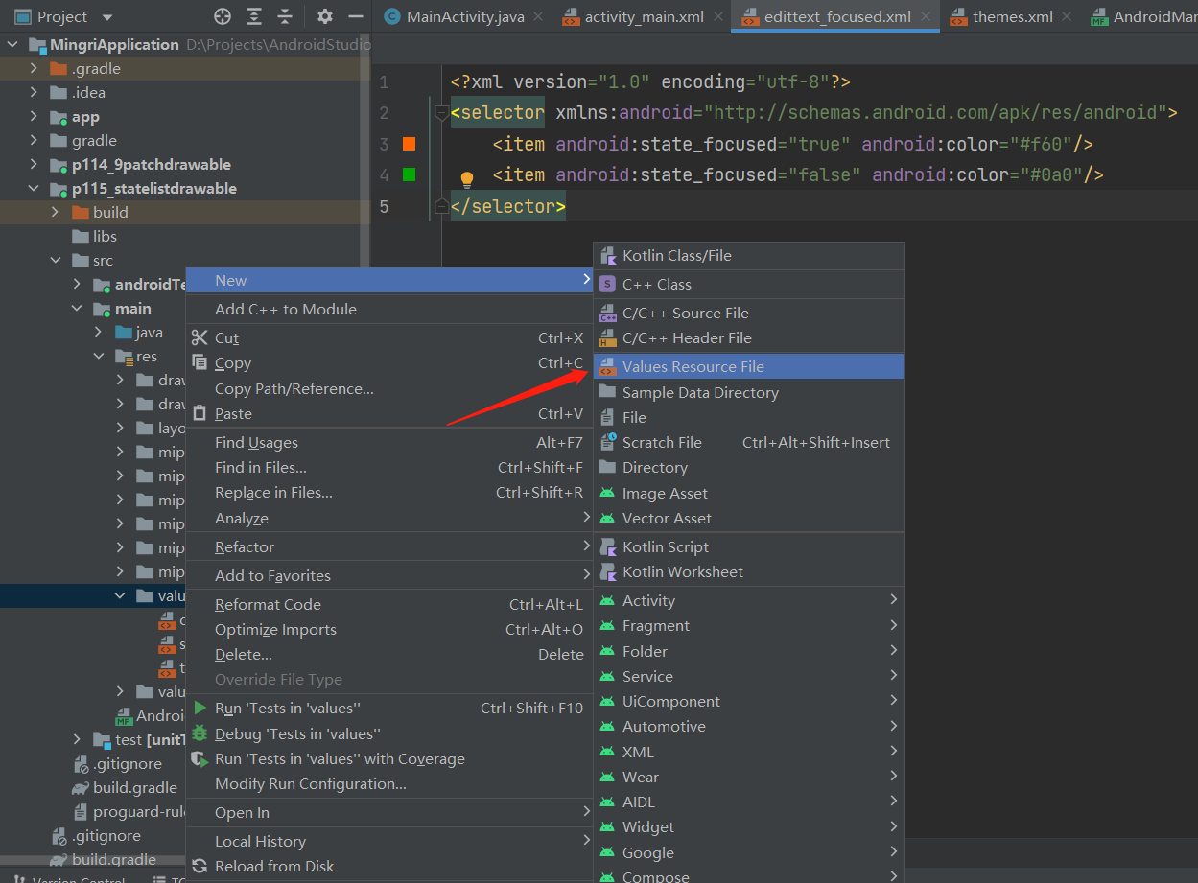The image size is (1198, 883).
Task: Choose Add C++ to Module
Action: tap(389, 309)
